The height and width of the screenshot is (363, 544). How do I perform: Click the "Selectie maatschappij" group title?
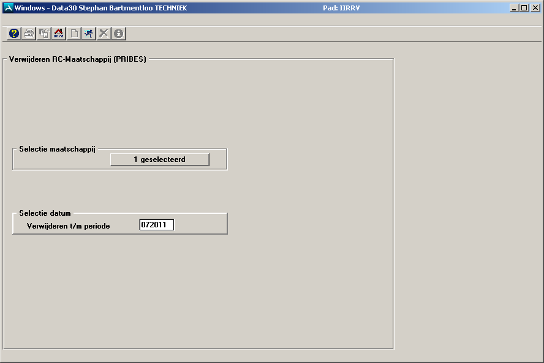tap(57, 149)
